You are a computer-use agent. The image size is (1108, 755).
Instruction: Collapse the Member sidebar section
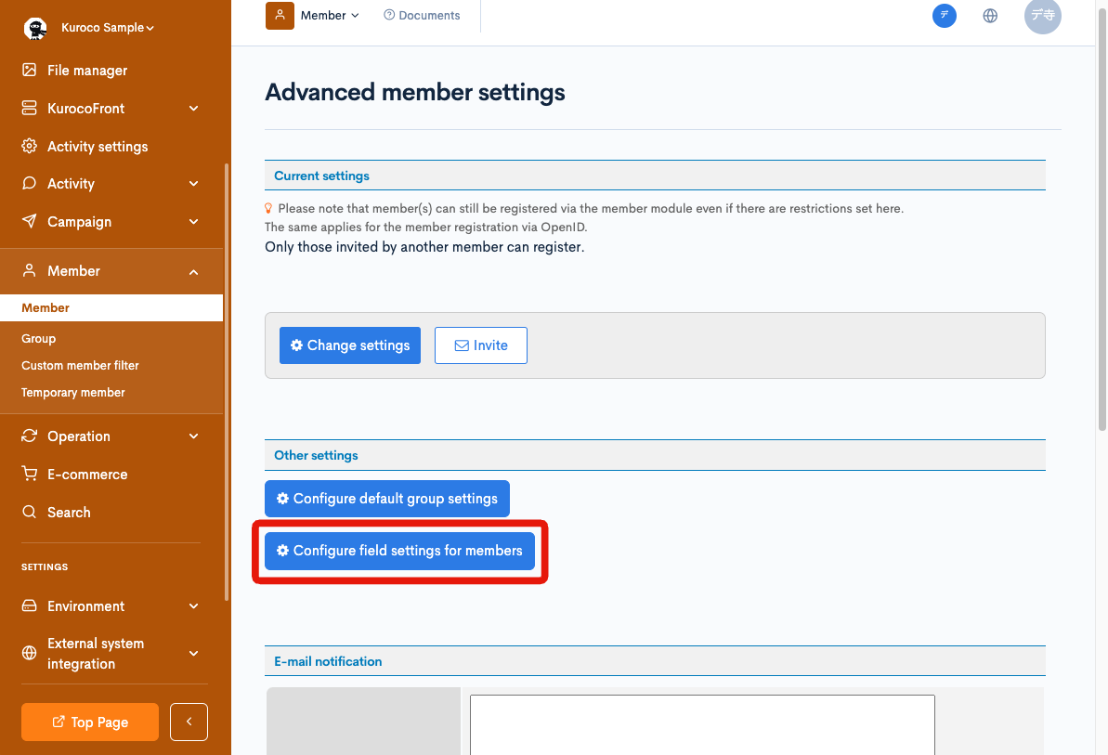click(x=193, y=270)
